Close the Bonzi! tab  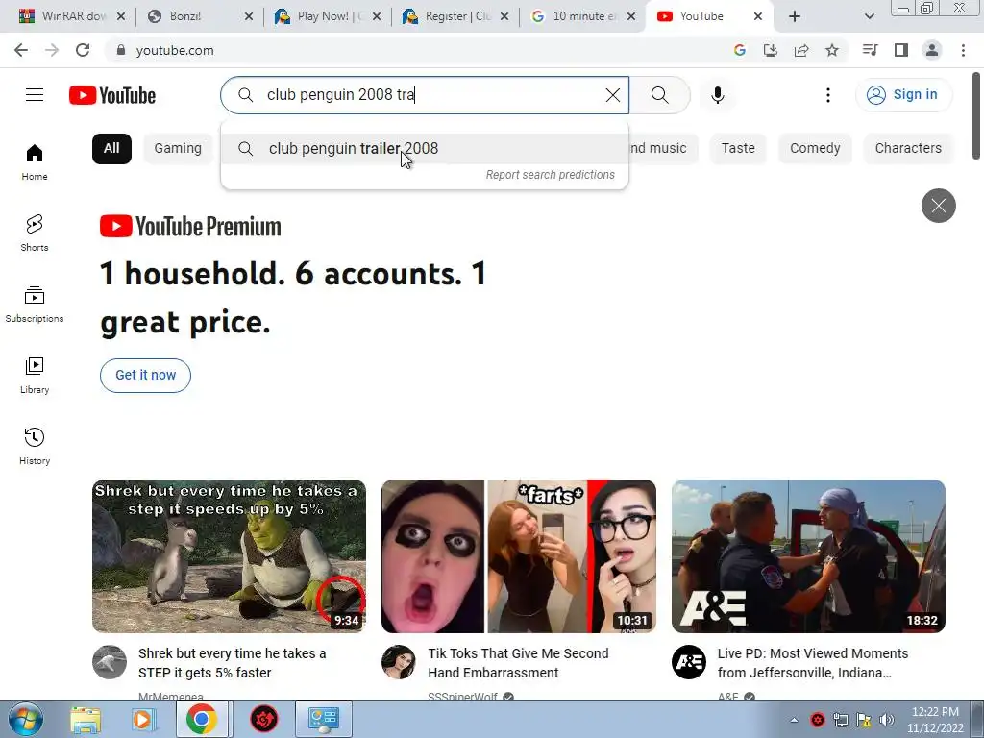pyautogui.click(x=249, y=16)
